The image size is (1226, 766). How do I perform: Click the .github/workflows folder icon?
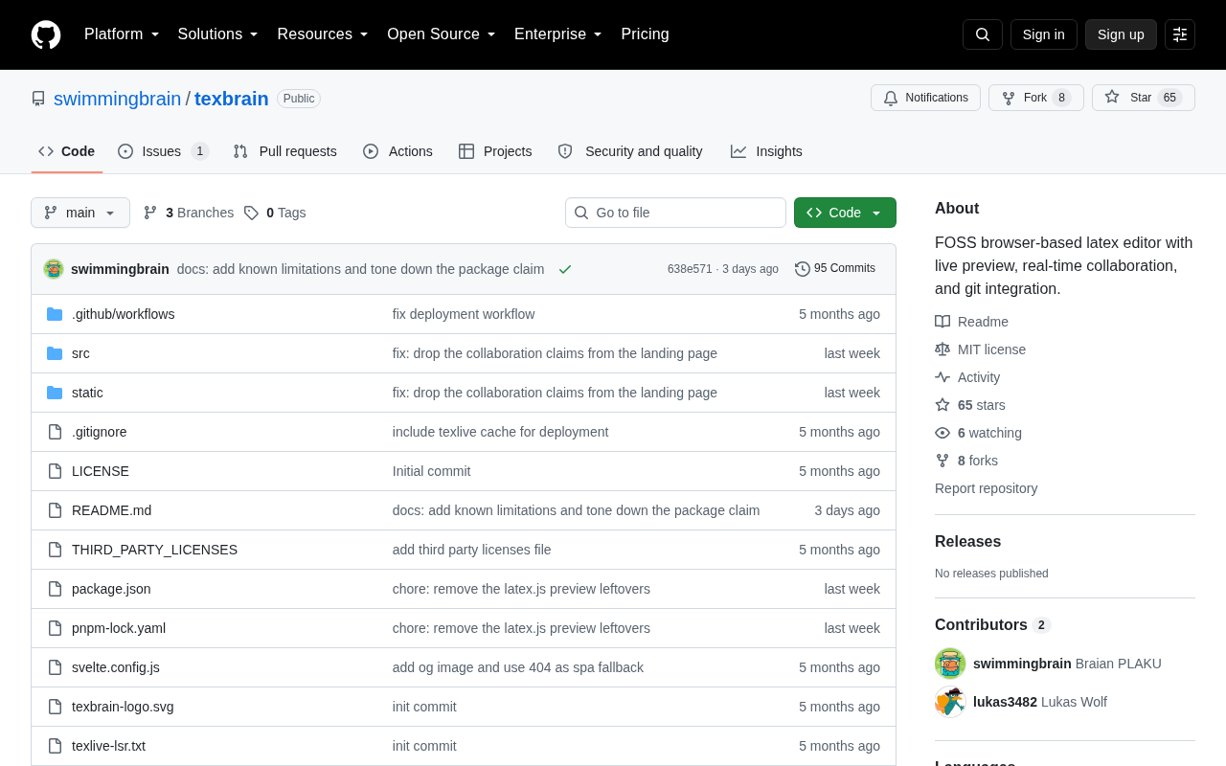pyautogui.click(x=55, y=314)
